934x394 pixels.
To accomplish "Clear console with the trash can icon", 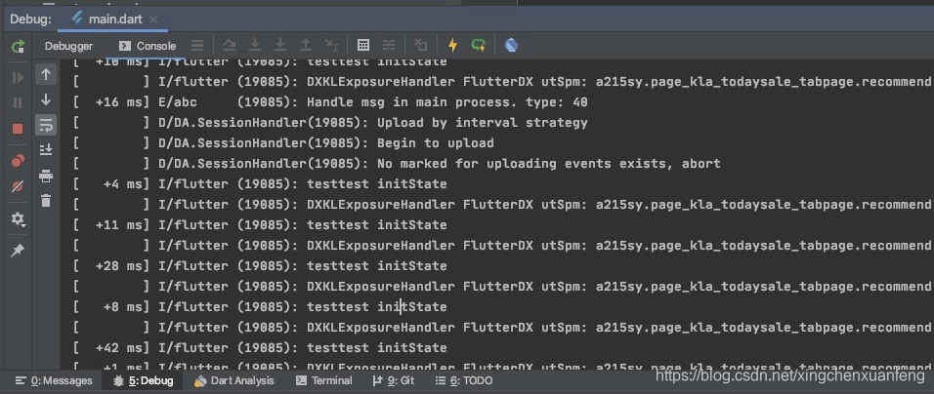I will coord(46,201).
